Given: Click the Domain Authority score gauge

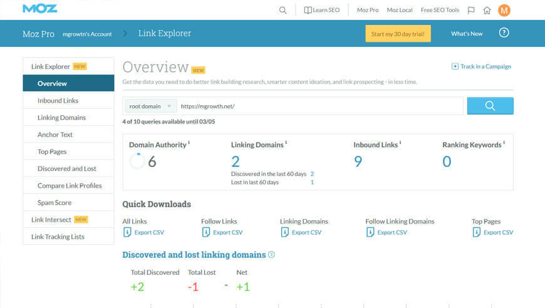Looking at the screenshot, I should [137, 162].
